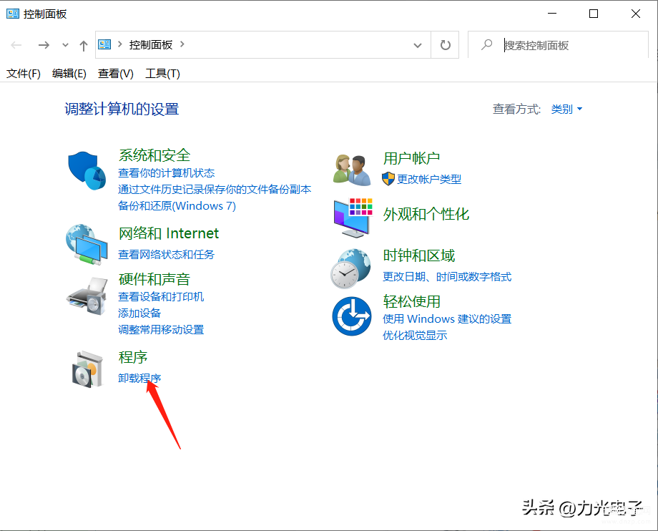The width and height of the screenshot is (658, 531).
Task: Open the Ease of Access icon
Action: point(352,316)
